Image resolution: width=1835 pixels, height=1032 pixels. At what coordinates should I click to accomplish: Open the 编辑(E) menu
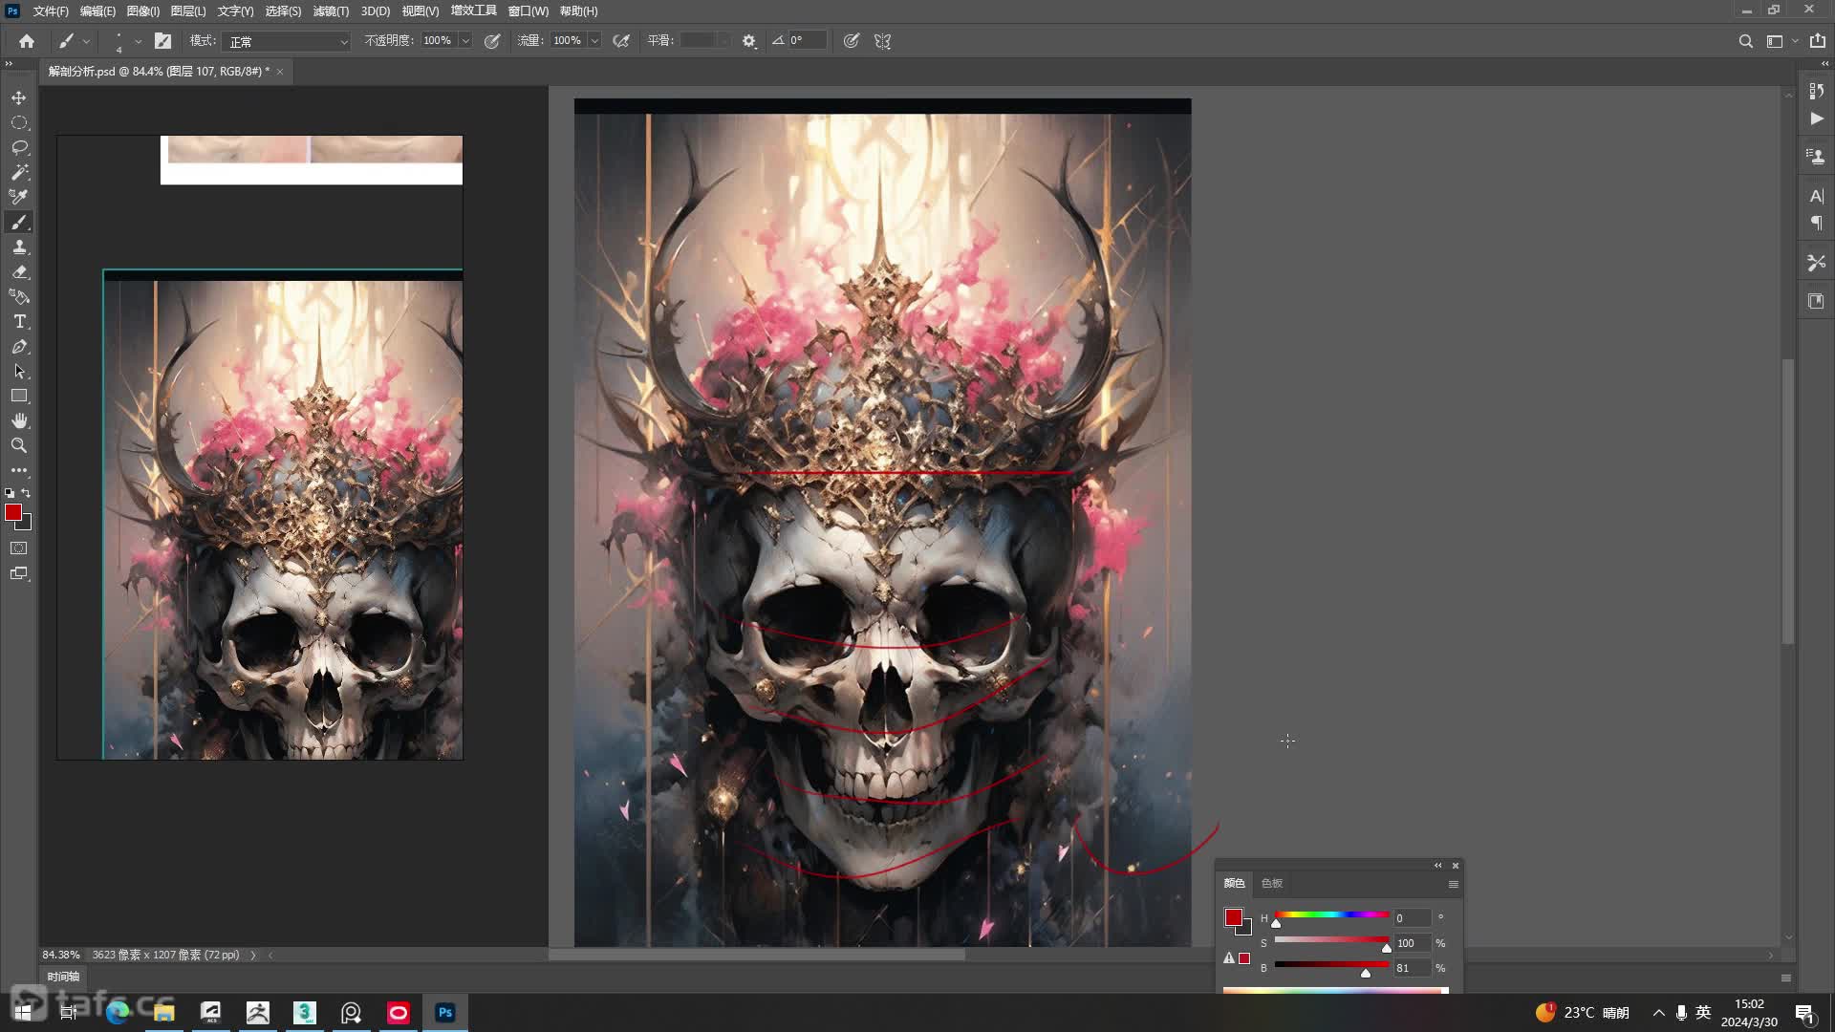(x=97, y=11)
